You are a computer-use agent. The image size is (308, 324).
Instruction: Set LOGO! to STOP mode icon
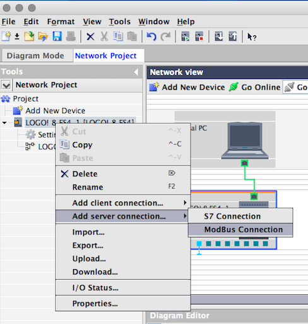click(x=199, y=37)
